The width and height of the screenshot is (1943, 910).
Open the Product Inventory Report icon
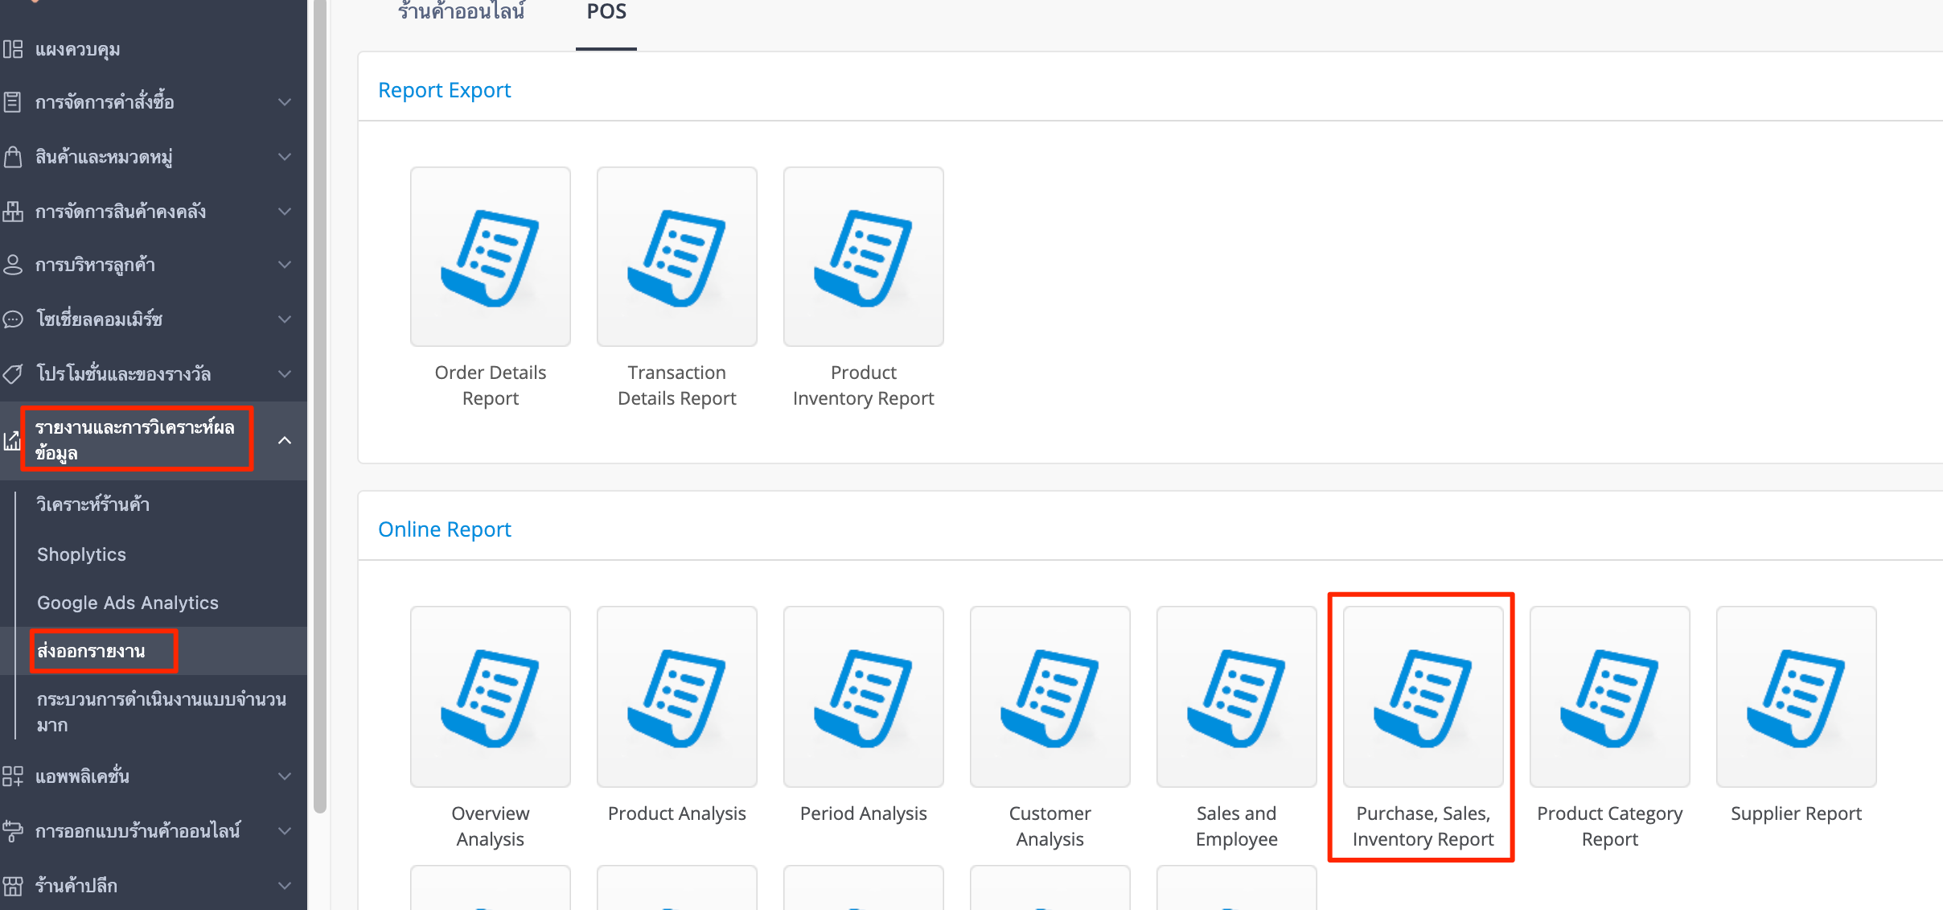(864, 257)
